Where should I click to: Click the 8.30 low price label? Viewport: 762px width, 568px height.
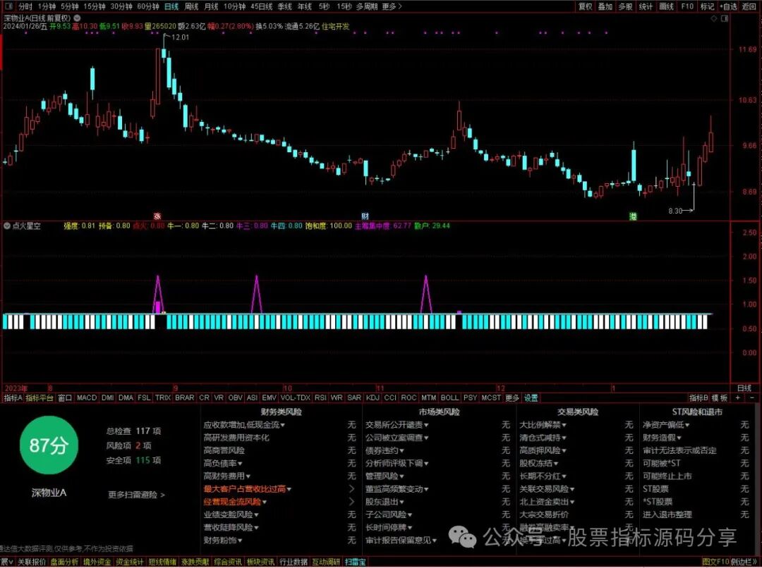point(675,211)
